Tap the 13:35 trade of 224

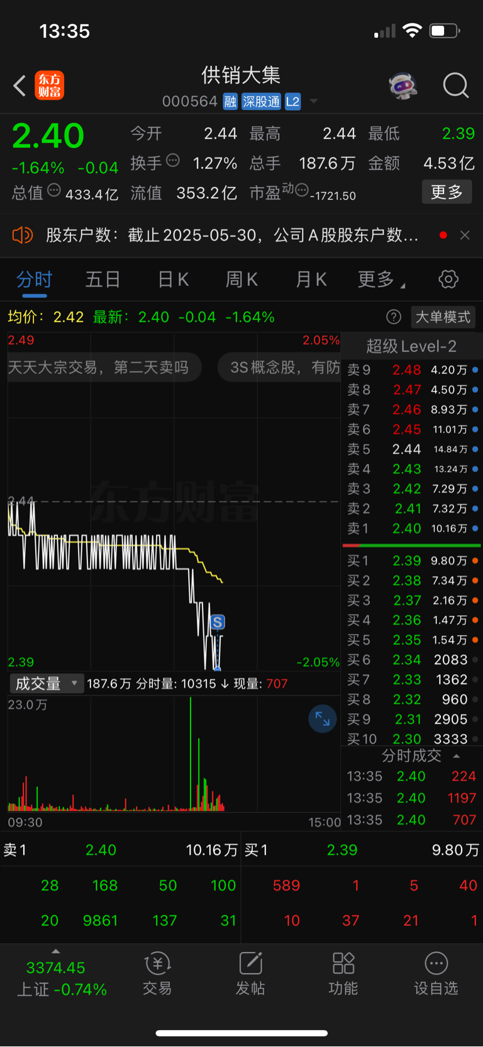pos(411,776)
